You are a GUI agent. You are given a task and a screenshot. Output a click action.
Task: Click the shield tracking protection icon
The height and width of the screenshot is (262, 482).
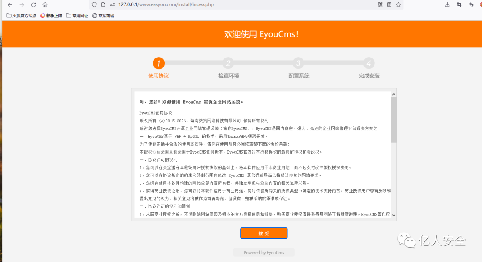pos(94,4)
